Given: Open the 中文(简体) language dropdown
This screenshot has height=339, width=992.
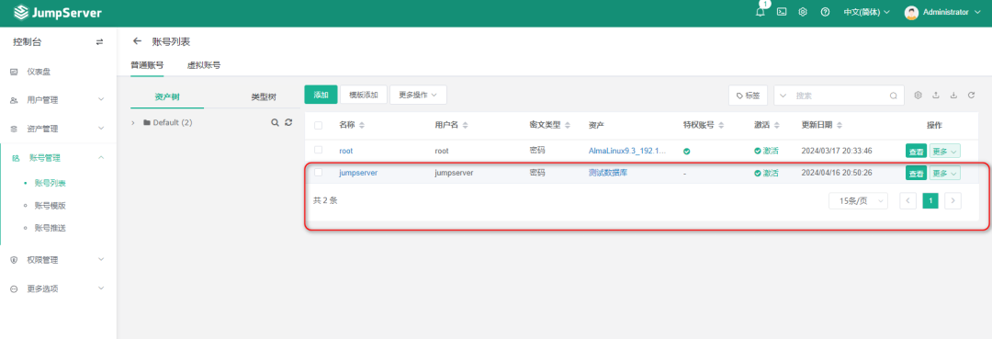Looking at the screenshot, I should [866, 12].
